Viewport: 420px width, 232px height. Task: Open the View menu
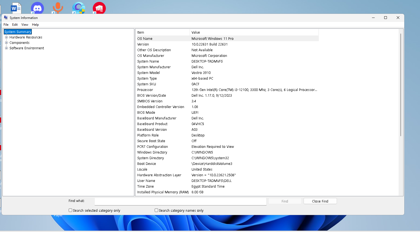(25, 24)
